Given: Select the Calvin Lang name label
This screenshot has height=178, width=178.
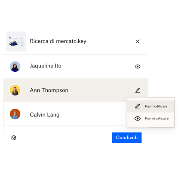Looking at the screenshot, I should [x=45, y=115].
